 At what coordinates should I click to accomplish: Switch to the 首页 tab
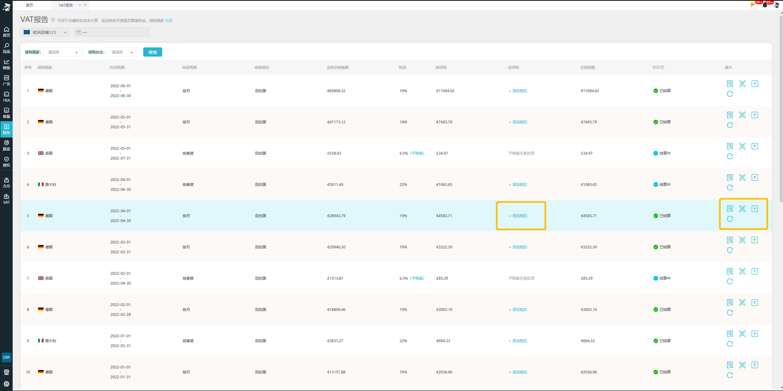point(29,5)
